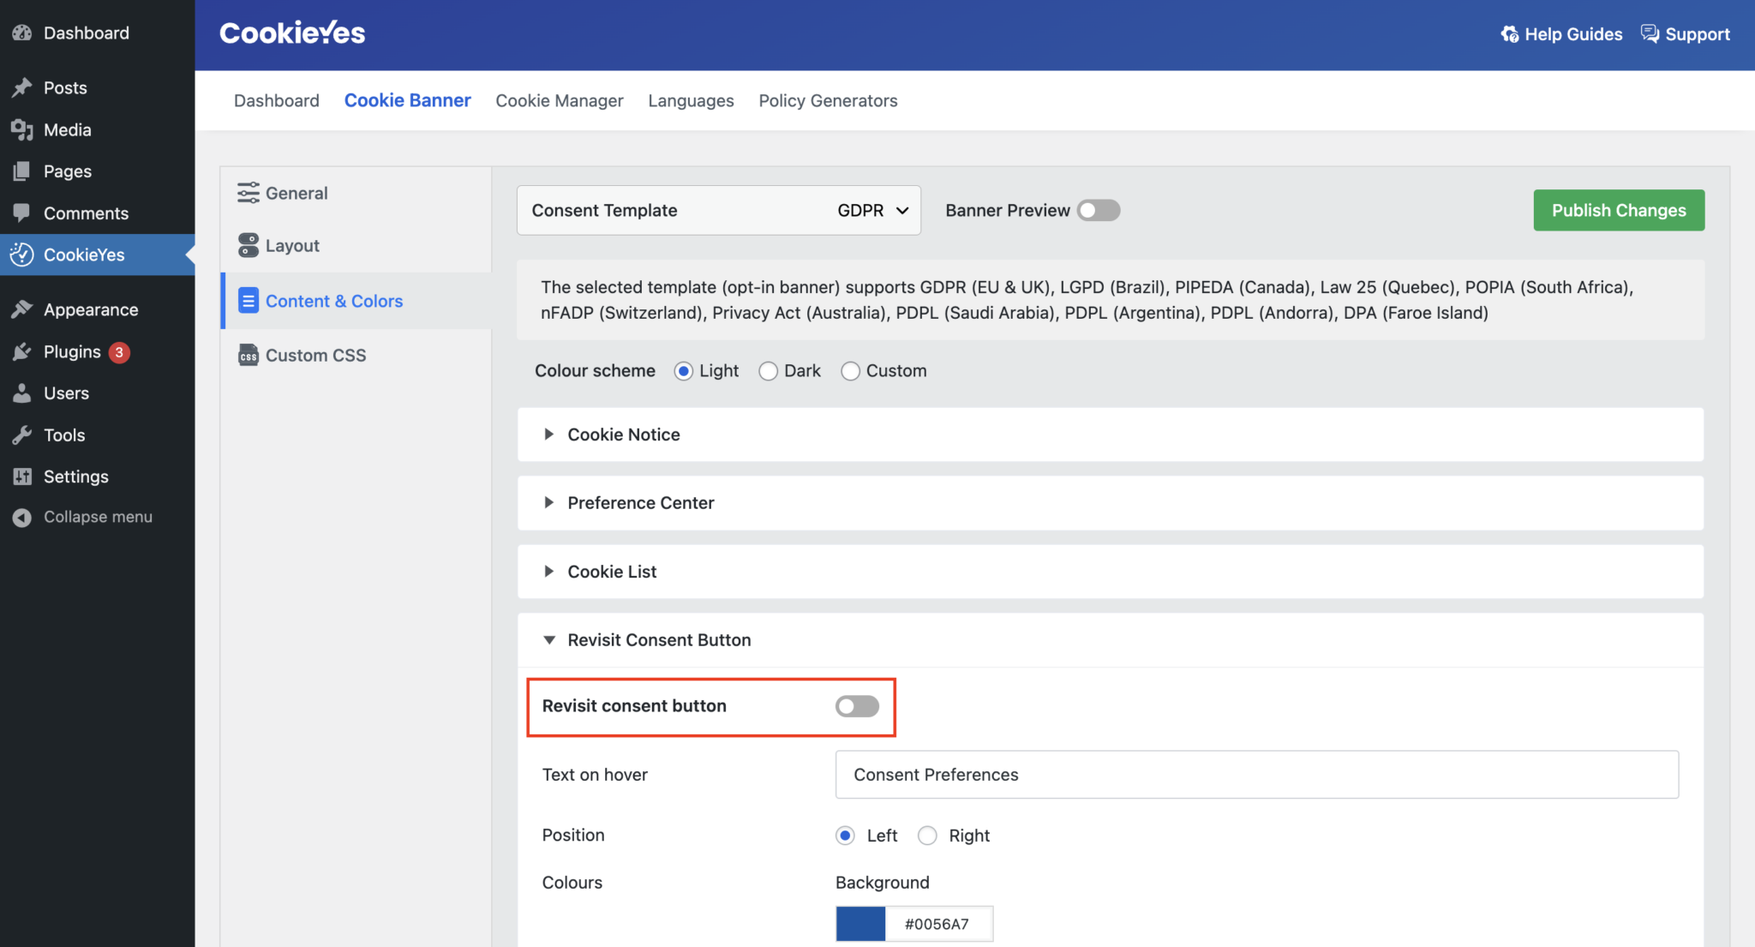
Task: Click the Plugins plug icon in sidebar
Action: (x=22, y=351)
